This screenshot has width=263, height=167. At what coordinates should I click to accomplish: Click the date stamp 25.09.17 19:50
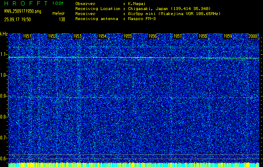click(18, 20)
